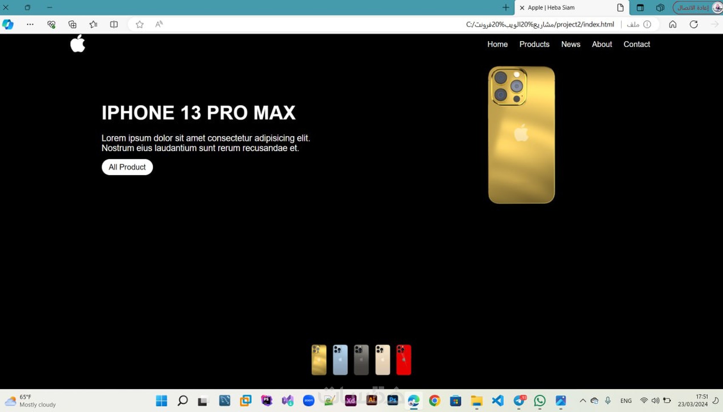Open the weather widget 65°F

(30, 401)
